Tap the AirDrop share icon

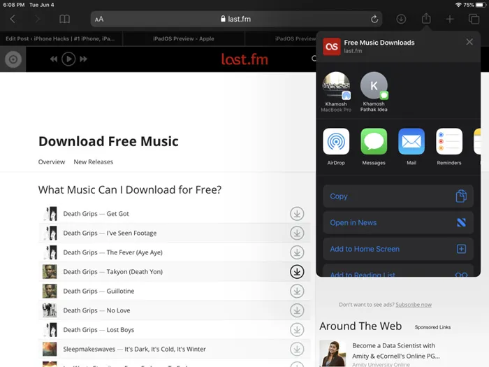tap(336, 141)
